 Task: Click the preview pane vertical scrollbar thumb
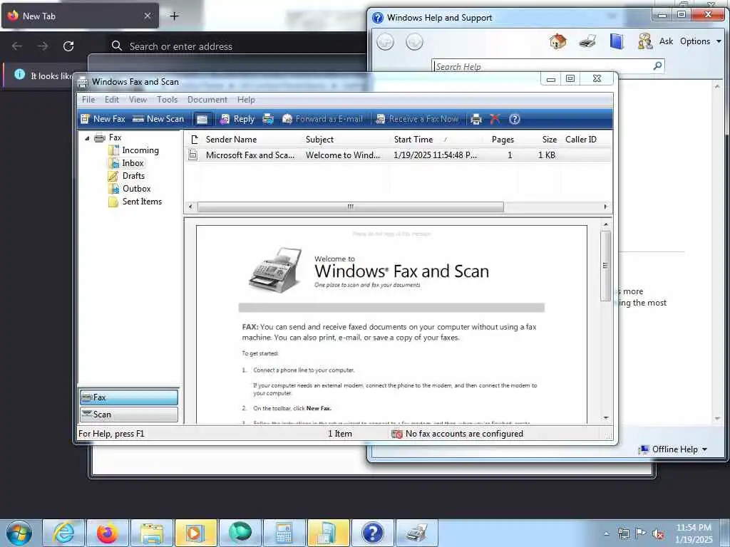click(606, 266)
